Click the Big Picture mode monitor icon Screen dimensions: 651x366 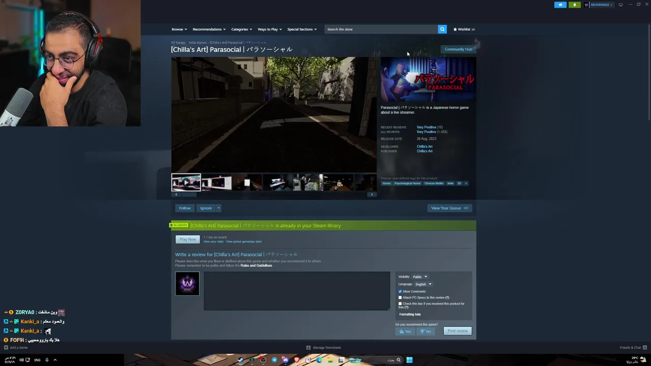620,5
